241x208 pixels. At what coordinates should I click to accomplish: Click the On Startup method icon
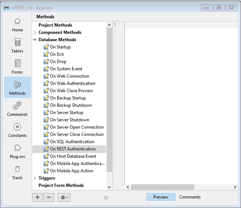(46, 47)
